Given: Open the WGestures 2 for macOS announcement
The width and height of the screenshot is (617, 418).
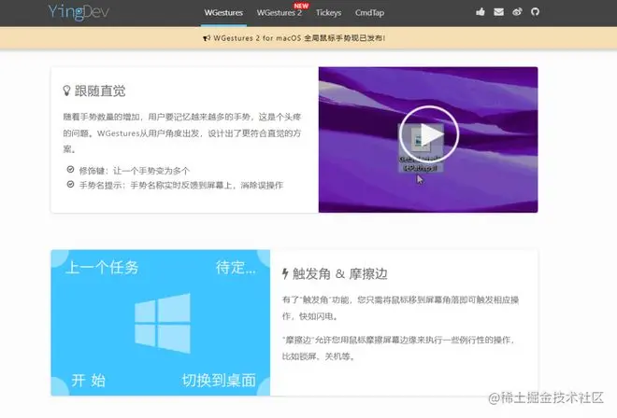Looking at the screenshot, I should pyautogui.click(x=299, y=38).
